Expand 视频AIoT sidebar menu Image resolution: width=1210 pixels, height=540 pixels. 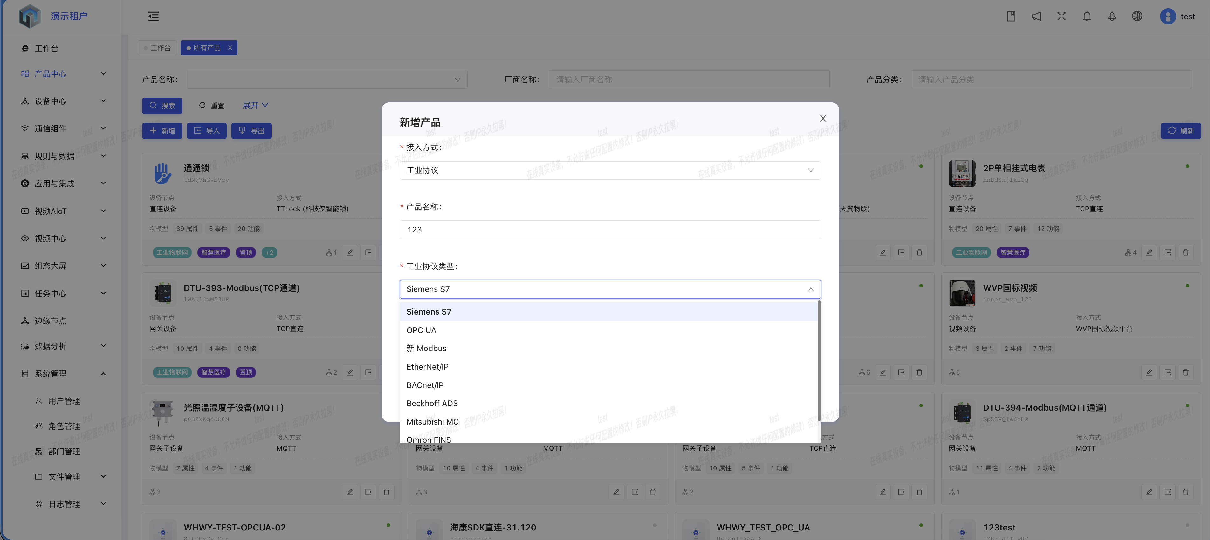[63, 211]
